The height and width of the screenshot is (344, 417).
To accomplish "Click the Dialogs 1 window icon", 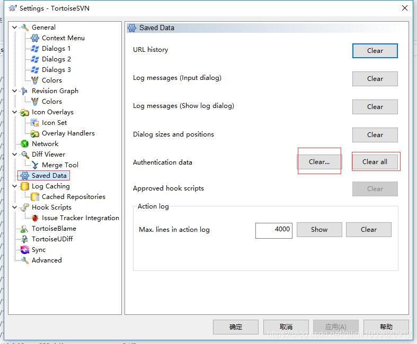I will tap(35, 49).
